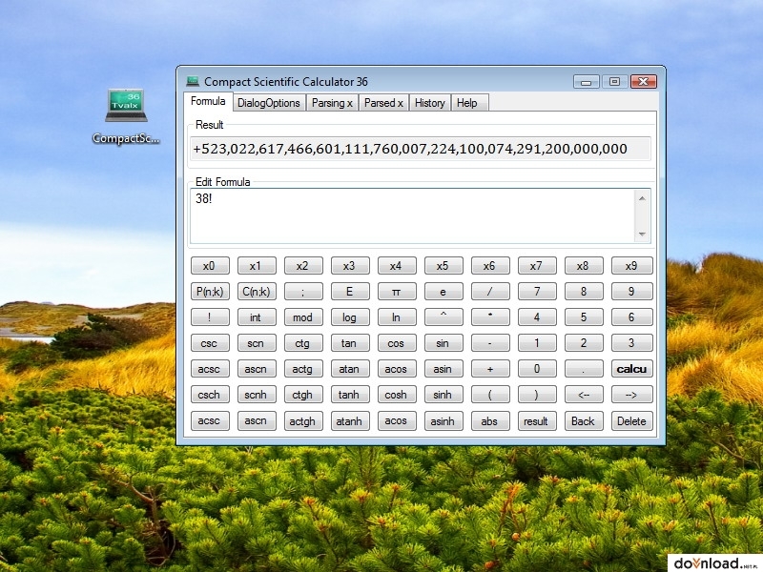Go to the Parsed x tab

tap(383, 103)
